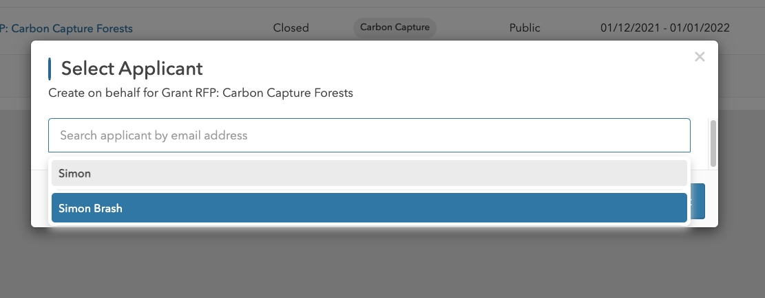Choose "Simon" from the suggestion list

click(x=369, y=173)
